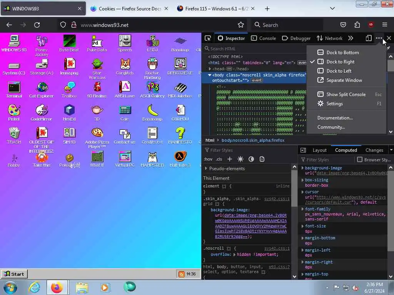The width and height of the screenshot is (394, 295).
Task: Open the Puke Data icon
Action: coord(97,43)
